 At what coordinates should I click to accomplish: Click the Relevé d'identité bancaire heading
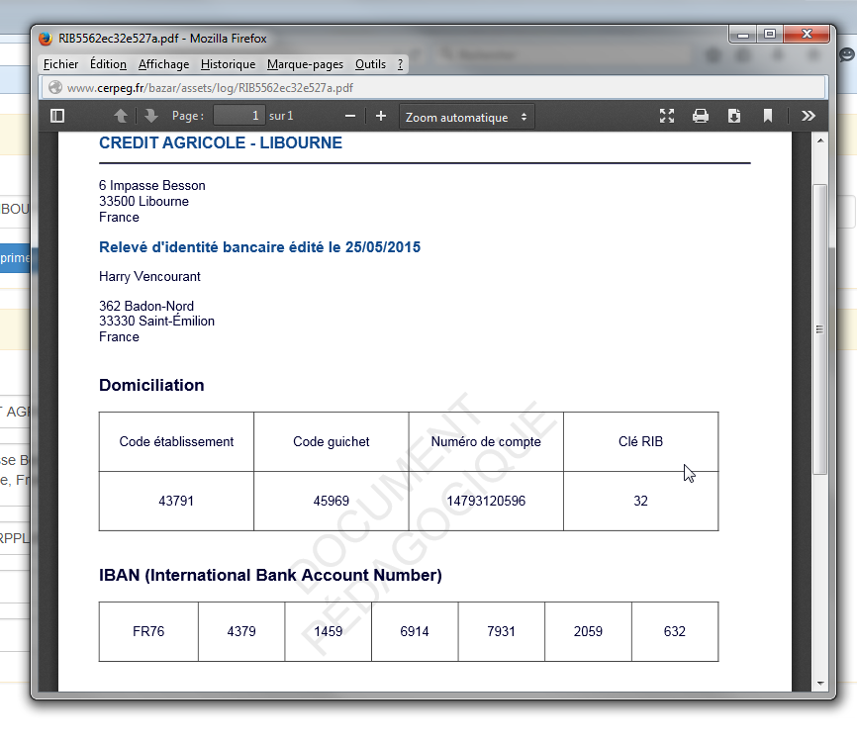(259, 247)
